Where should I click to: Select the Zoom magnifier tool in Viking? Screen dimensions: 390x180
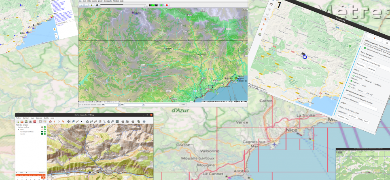point(73,121)
